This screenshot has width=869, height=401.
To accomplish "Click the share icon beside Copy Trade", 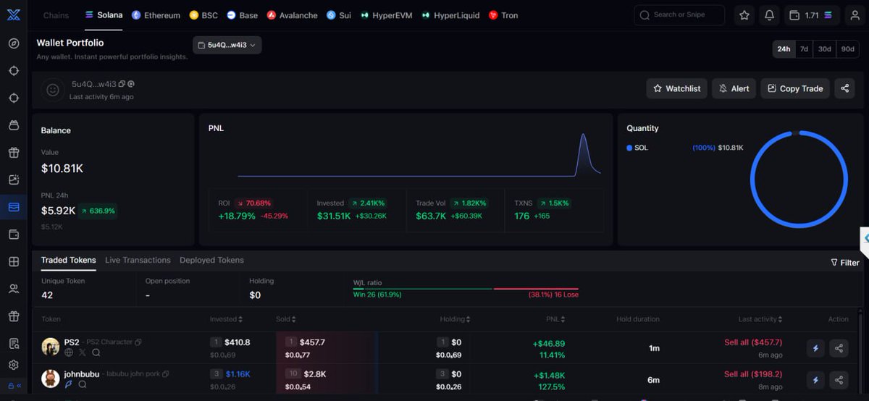I will coord(844,88).
